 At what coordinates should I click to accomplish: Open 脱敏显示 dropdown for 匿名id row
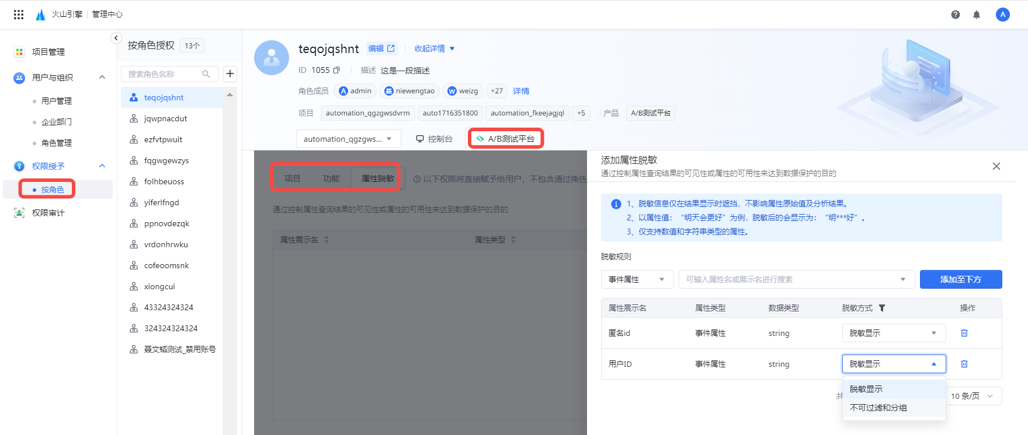894,333
